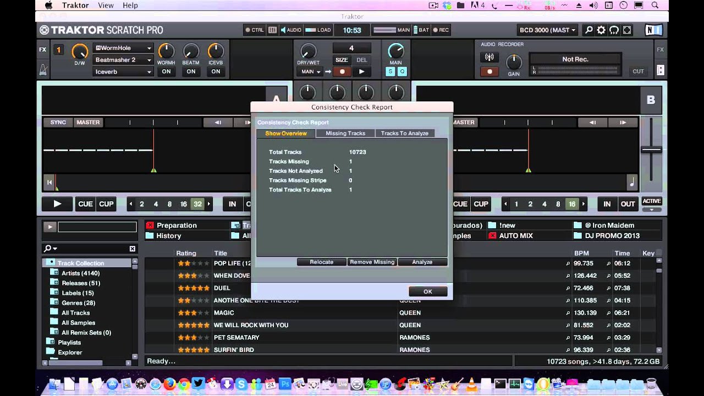This screenshot has height=396, width=704.
Task: Toggle BEATM effect ON button
Action: 191,71
